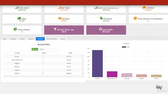Click the magenta United States chart bar

pos(112,74)
